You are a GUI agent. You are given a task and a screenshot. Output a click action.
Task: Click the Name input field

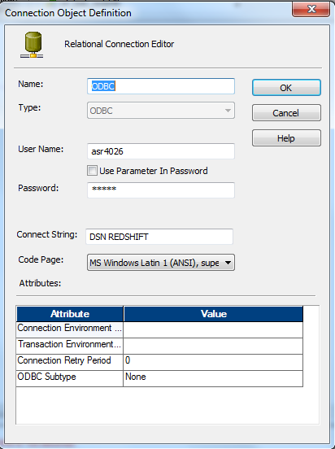(161, 86)
